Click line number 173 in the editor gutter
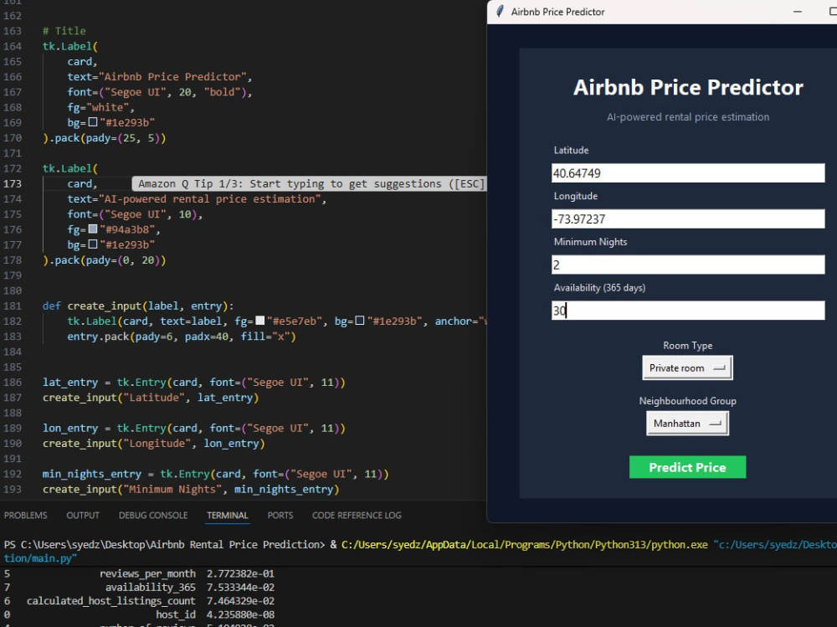The image size is (837, 627). 13,183
